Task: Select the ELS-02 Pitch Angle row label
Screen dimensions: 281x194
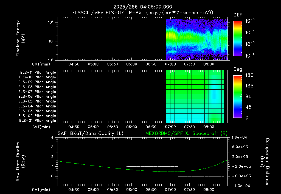Action: pyautogui.click(x=37, y=116)
